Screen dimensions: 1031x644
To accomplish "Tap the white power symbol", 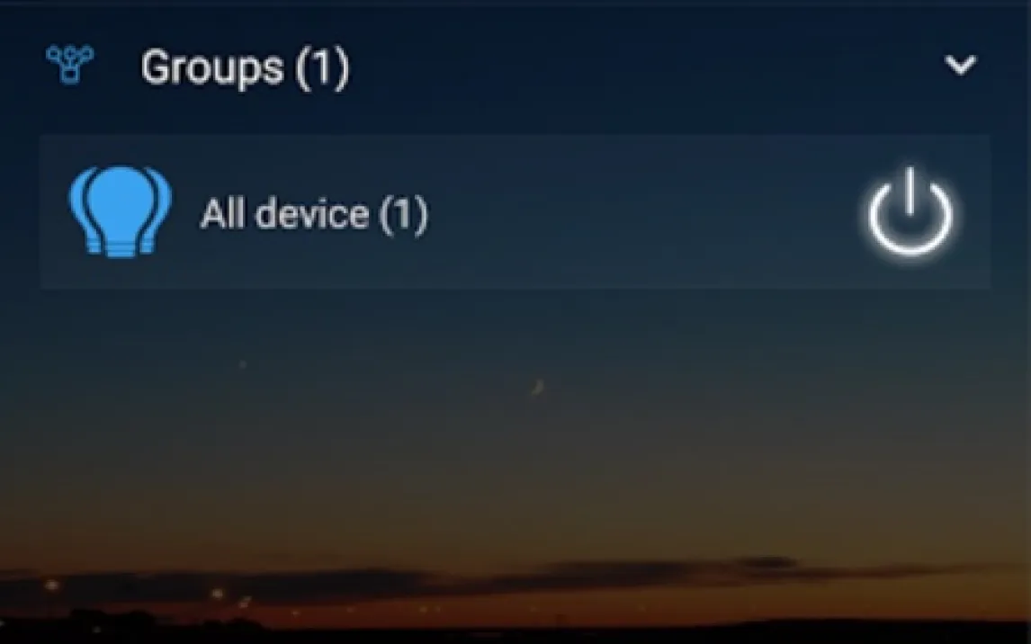I will 910,210.
